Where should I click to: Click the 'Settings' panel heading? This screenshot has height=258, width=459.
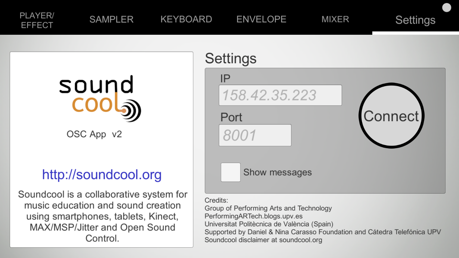[231, 58]
